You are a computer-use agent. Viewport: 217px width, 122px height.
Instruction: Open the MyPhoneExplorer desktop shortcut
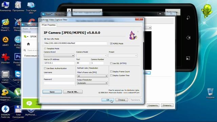[x=31, y=112]
